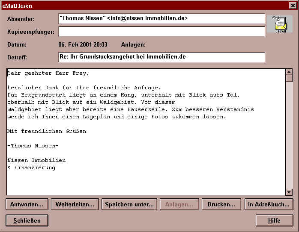This screenshot has height=232, width=299.
Task: Click the scrollbar down arrow
Action: [x=289, y=192]
